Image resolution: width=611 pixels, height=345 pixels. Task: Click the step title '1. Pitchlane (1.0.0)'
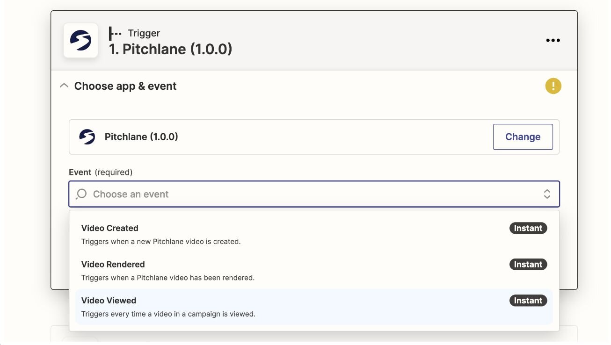click(x=171, y=49)
